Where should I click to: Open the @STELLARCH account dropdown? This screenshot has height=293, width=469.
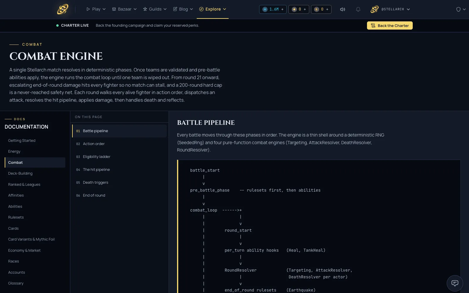pyautogui.click(x=390, y=9)
